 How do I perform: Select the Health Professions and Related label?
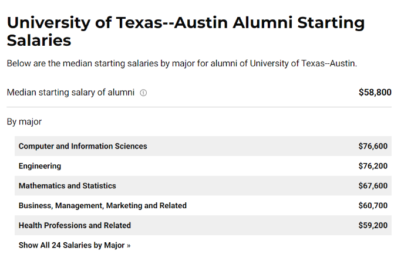75,225
